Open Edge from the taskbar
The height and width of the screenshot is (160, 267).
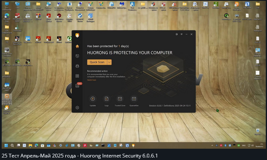[37, 145]
